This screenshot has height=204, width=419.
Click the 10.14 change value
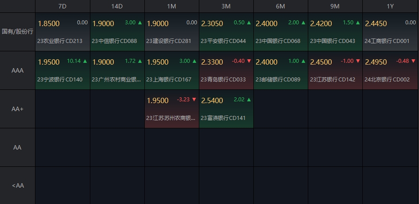(x=74, y=61)
